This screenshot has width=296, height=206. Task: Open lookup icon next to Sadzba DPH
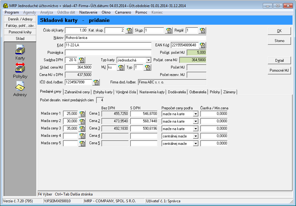click(x=82, y=60)
